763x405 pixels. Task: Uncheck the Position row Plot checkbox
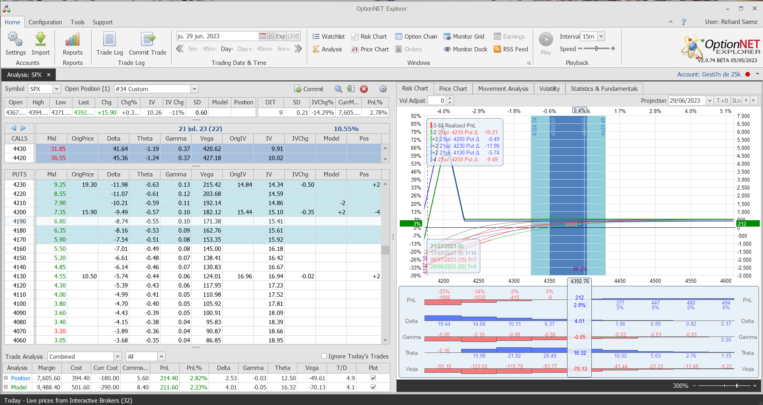[x=373, y=378]
